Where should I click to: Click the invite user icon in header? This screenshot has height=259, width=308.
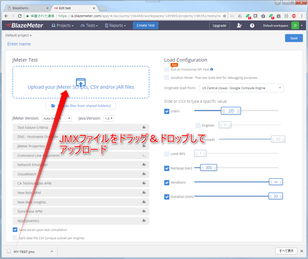(239, 25)
